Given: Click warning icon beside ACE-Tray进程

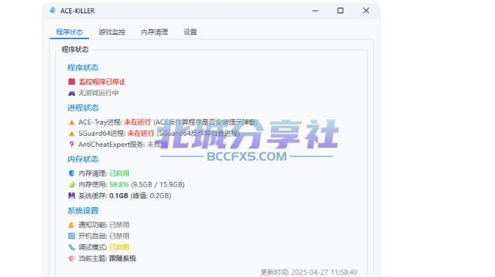Looking at the screenshot, I should point(71,122).
